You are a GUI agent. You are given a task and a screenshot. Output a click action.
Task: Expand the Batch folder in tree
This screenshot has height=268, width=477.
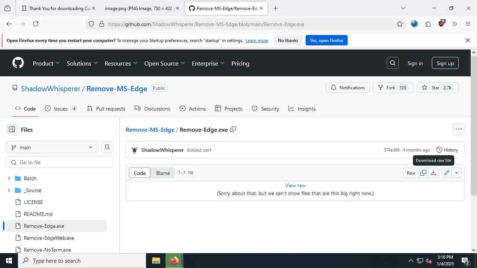pos(9,178)
